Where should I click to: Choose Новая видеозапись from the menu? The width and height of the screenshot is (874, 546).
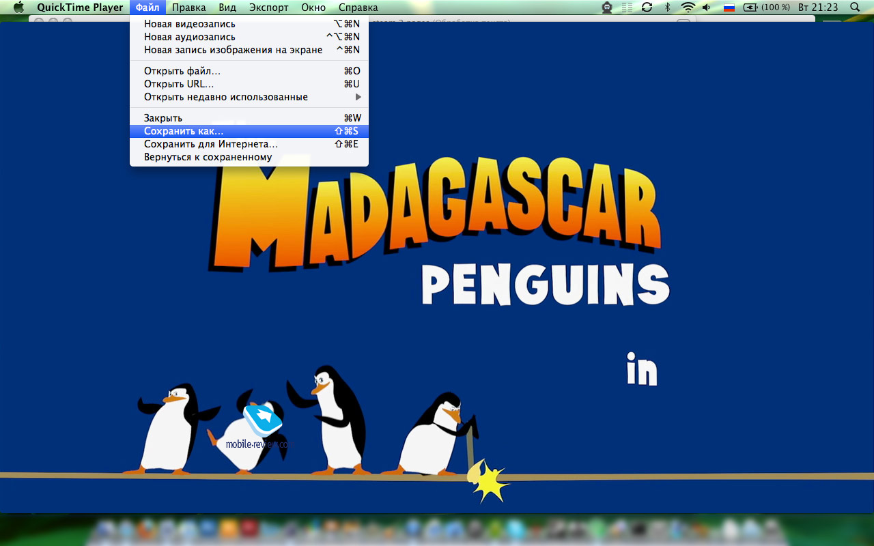click(x=249, y=24)
